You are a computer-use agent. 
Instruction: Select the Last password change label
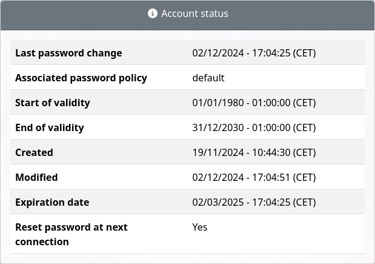68,53
